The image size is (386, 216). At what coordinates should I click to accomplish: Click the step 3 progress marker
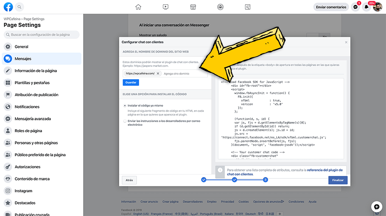point(265,180)
